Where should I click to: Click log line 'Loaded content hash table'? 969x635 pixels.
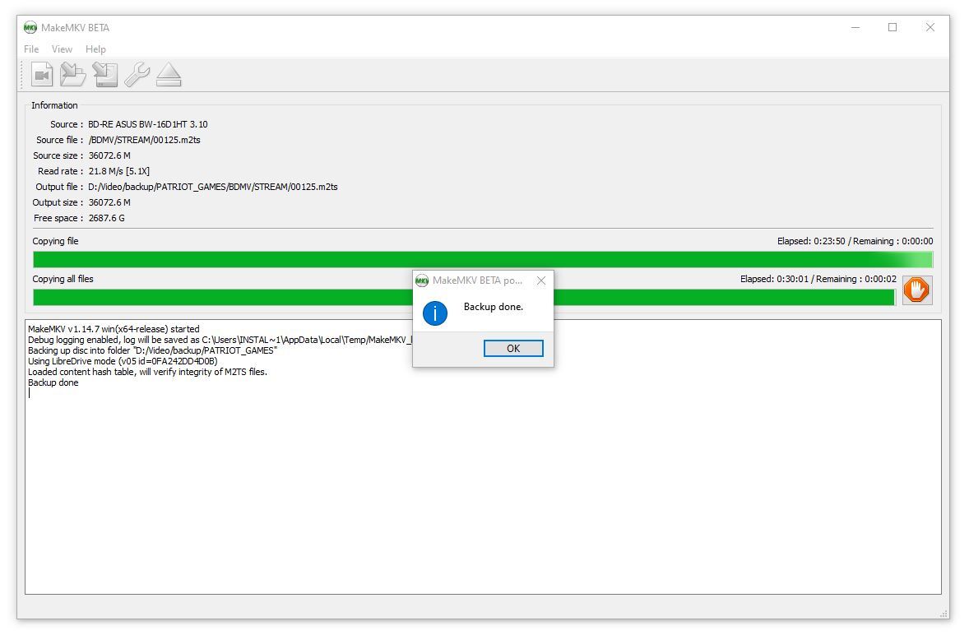pyautogui.click(x=148, y=372)
